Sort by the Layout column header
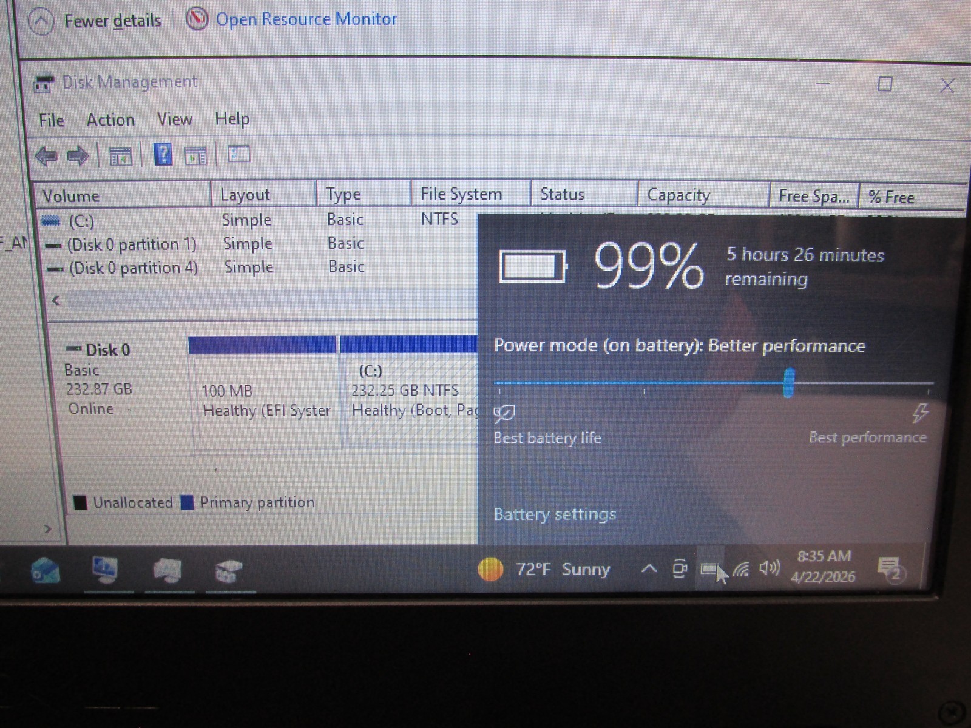The height and width of the screenshot is (728, 971). pyautogui.click(x=264, y=195)
